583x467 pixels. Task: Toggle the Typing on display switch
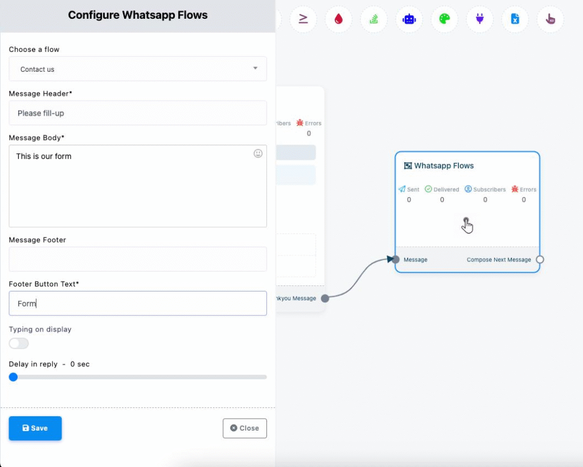tap(19, 343)
